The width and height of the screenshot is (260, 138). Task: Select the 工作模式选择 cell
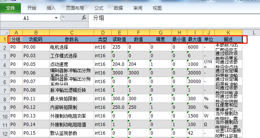72,56
